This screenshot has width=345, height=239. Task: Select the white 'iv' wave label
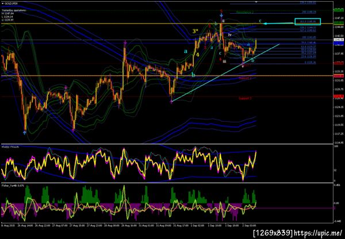[229, 34]
